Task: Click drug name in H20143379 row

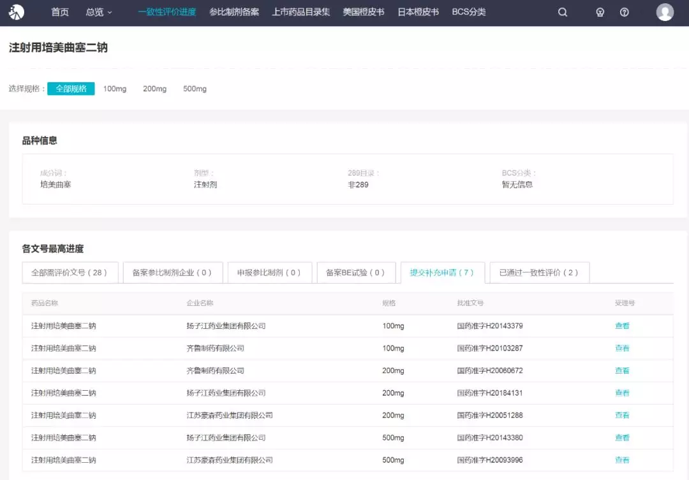Action: [63, 326]
